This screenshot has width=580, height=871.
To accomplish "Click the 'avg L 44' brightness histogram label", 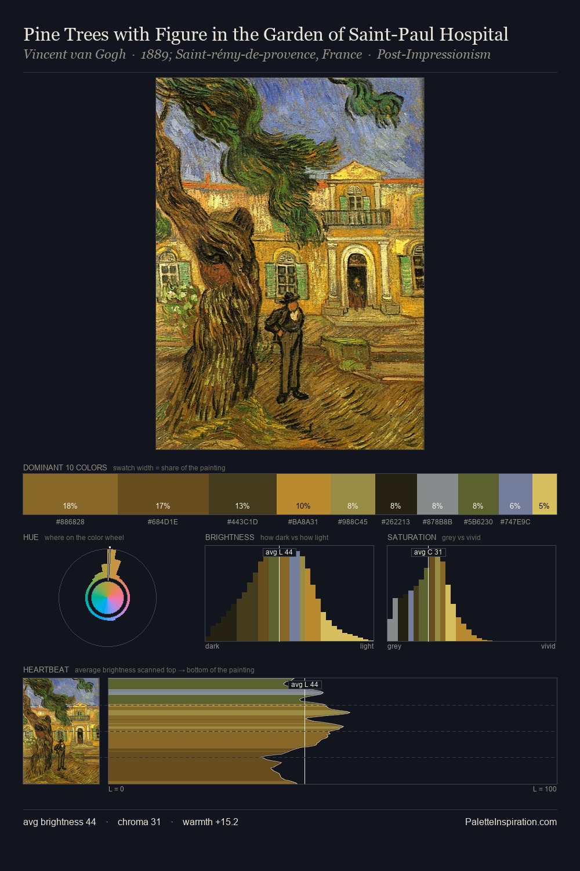I will pos(279,552).
